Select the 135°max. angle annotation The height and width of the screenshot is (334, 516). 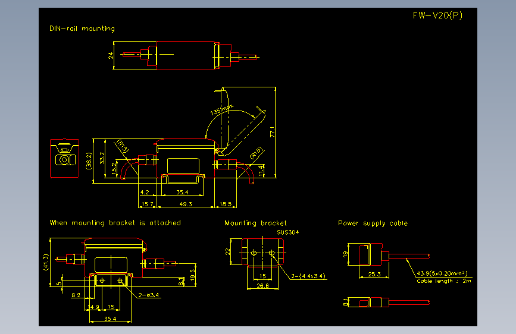(x=222, y=109)
